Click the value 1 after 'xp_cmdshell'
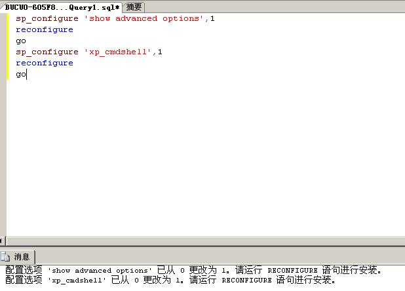This screenshot has height=291, width=405. click(x=160, y=52)
